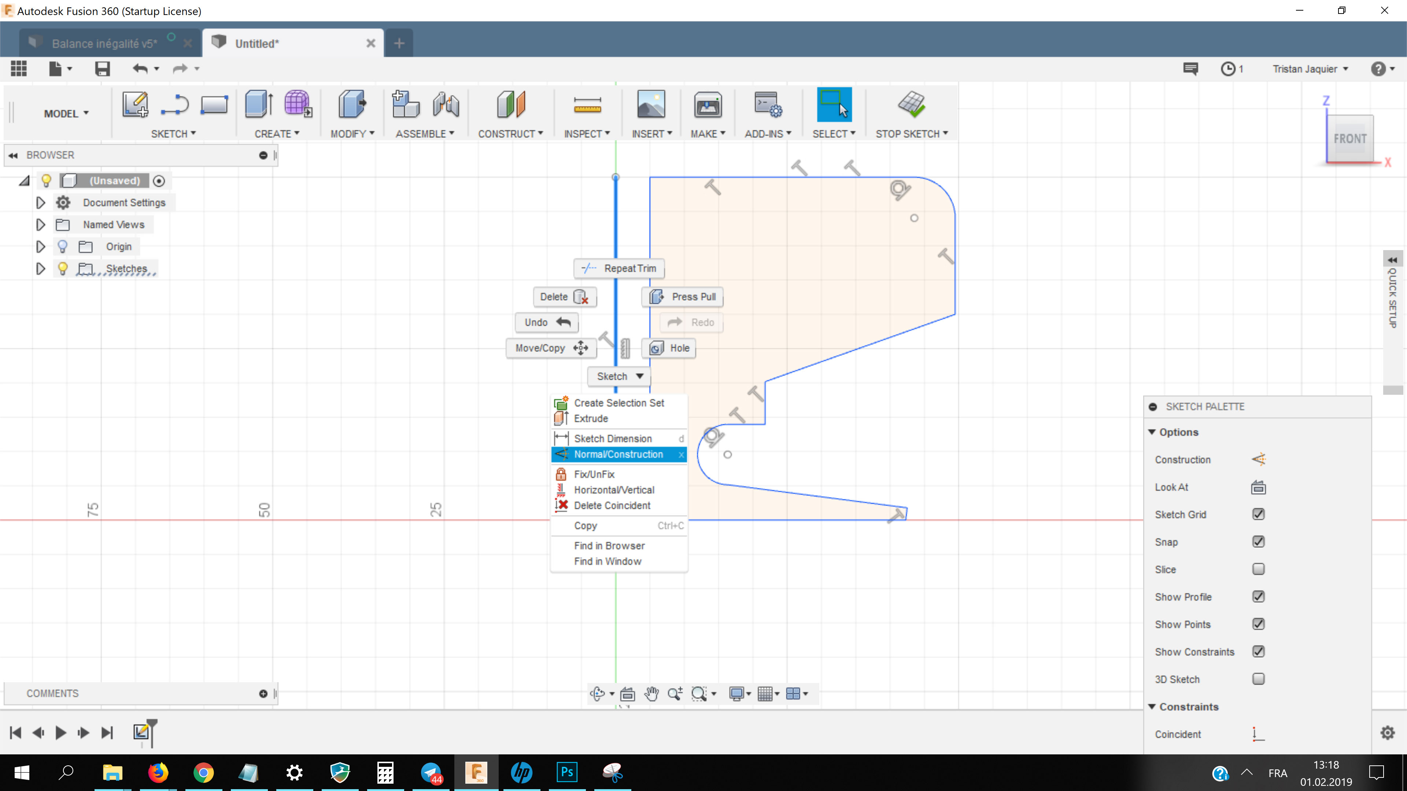Collapse the Options section in Sketch Palette

(x=1152, y=432)
